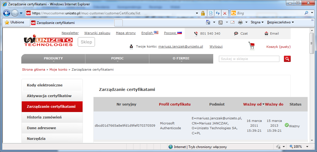Select Zarządzanie certyfikatami in the sidebar

(x=52, y=106)
